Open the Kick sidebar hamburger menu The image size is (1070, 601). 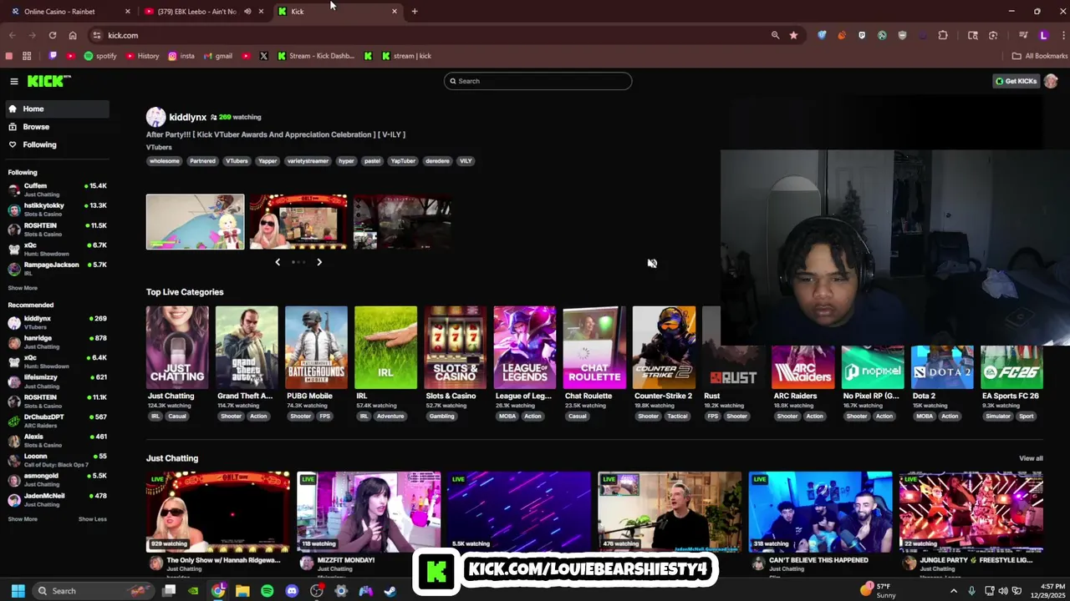click(14, 81)
